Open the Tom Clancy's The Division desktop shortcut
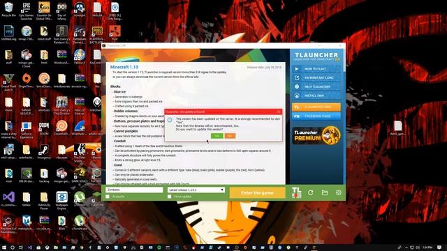 (x=61, y=106)
